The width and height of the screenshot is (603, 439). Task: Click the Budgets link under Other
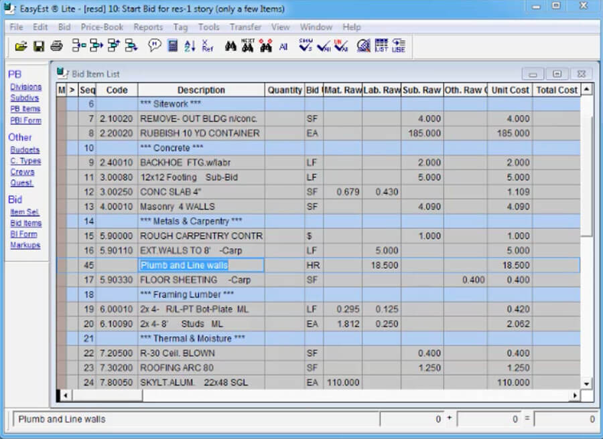coord(24,150)
